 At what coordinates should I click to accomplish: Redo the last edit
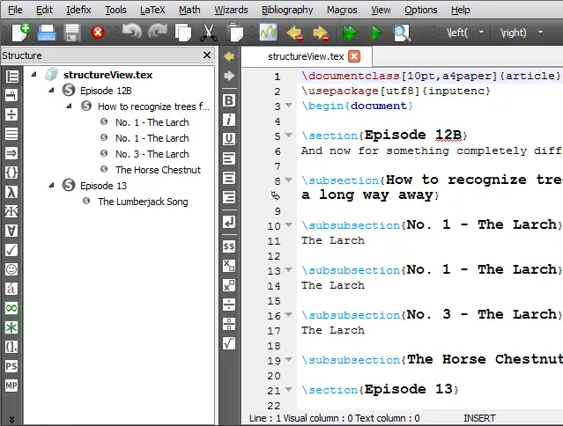158,32
